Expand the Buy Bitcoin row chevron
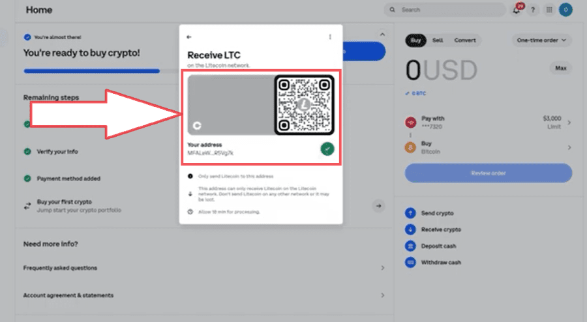 (x=569, y=147)
